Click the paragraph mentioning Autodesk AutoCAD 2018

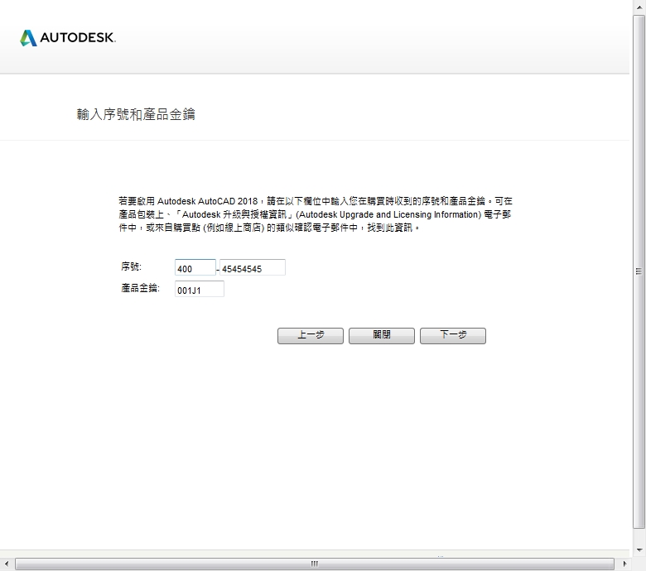coord(316,214)
